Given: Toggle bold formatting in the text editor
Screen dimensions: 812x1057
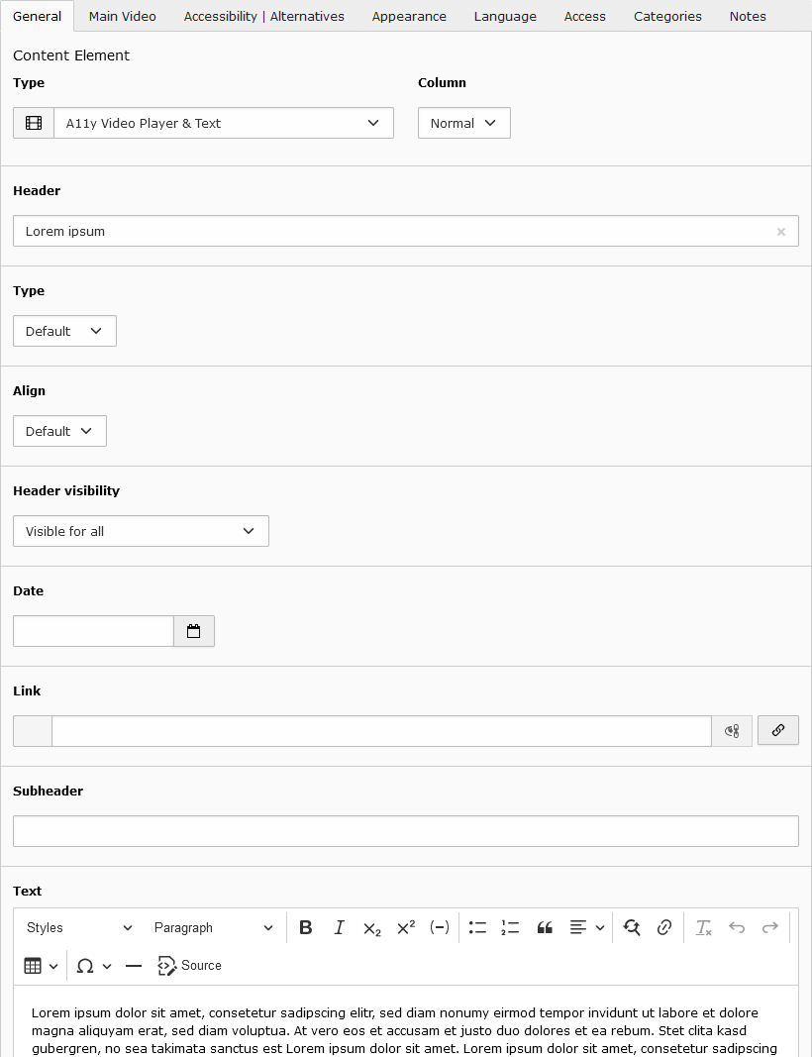Looking at the screenshot, I should coord(305,927).
